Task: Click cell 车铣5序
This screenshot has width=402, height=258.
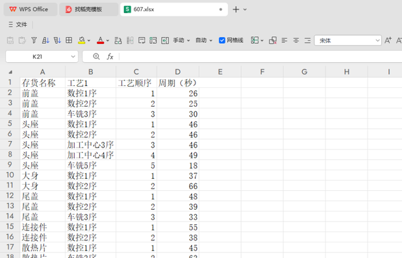Action: click(x=90, y=165)
